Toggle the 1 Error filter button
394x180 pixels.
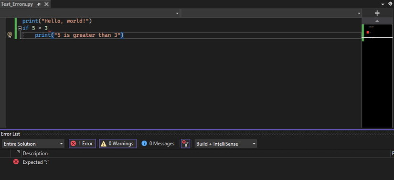pyautogui.click(x=82, y=144)
